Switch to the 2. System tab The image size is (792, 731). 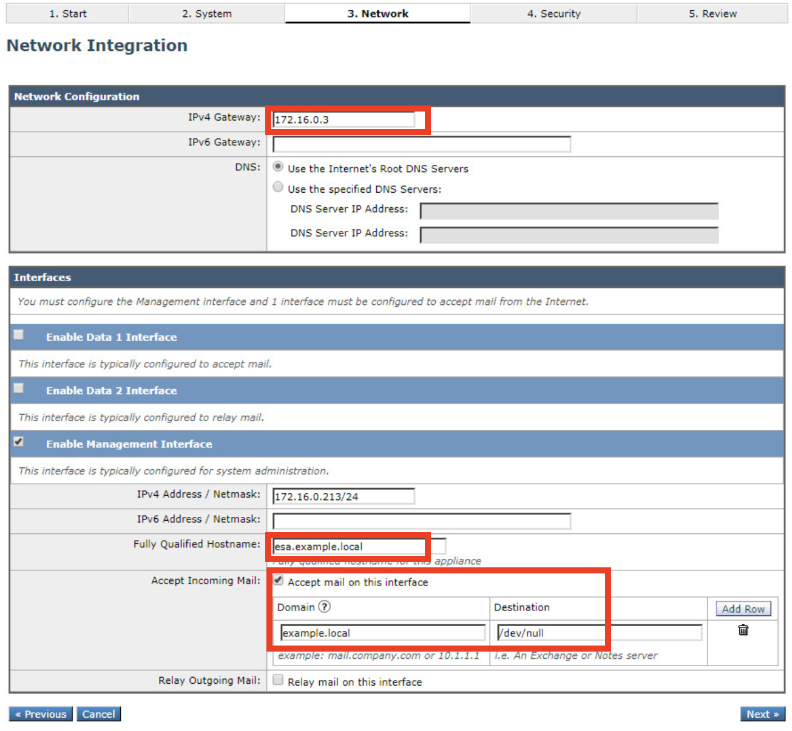[x=206, y=13]
